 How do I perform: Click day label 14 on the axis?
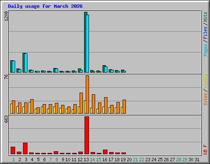pyautogui.click(x=92, y=159)
